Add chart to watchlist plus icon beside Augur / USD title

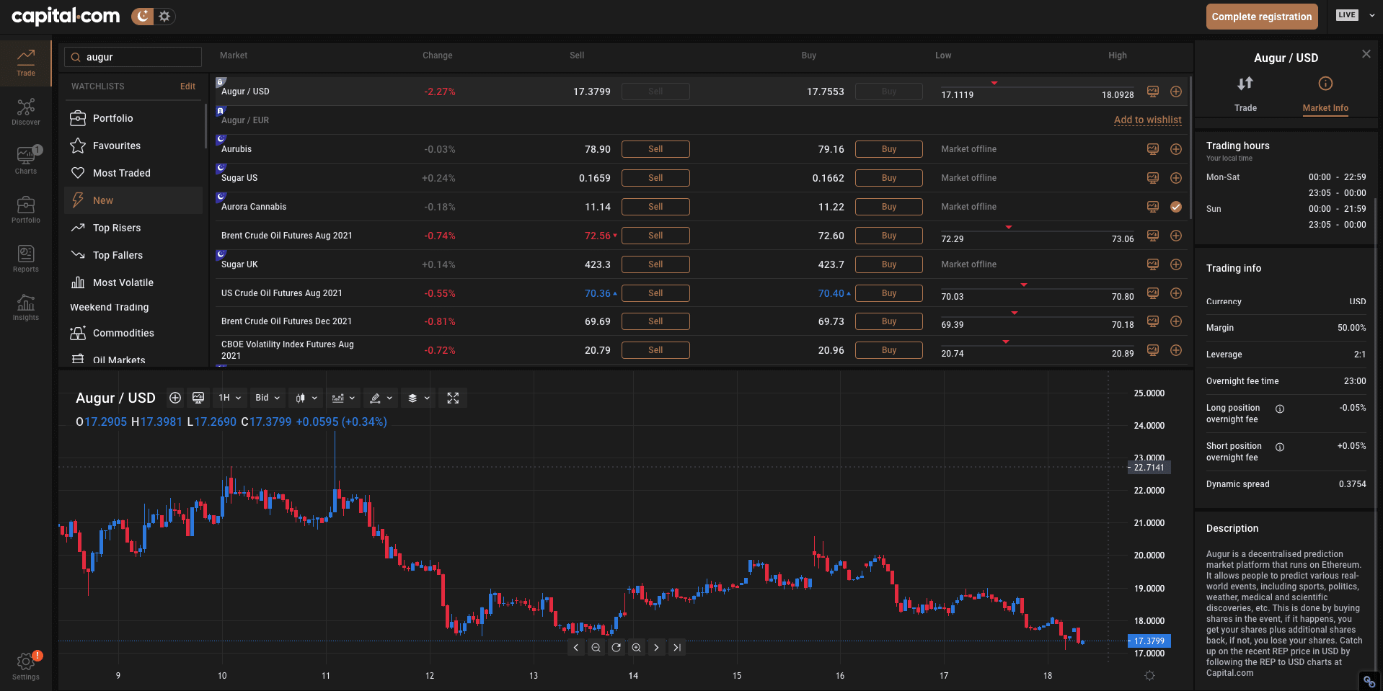[x=175, y=398]
